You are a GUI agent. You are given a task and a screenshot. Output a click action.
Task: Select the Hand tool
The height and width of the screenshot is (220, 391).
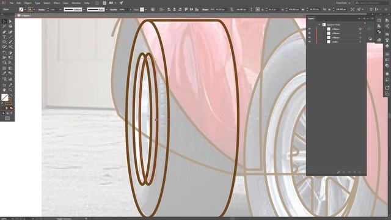[x=4, y=90]
